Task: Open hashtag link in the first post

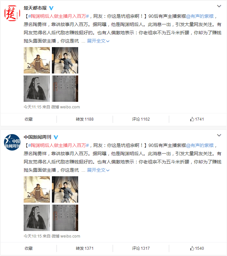Action: [x=58, y=16]
